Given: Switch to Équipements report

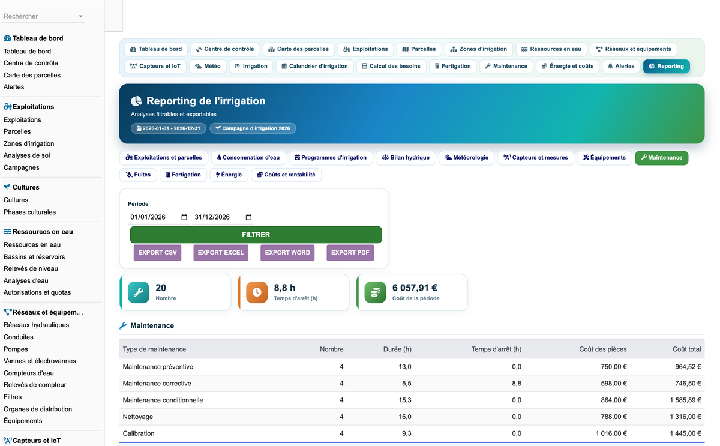Looking at the screenshot, I should pos(604,158).
